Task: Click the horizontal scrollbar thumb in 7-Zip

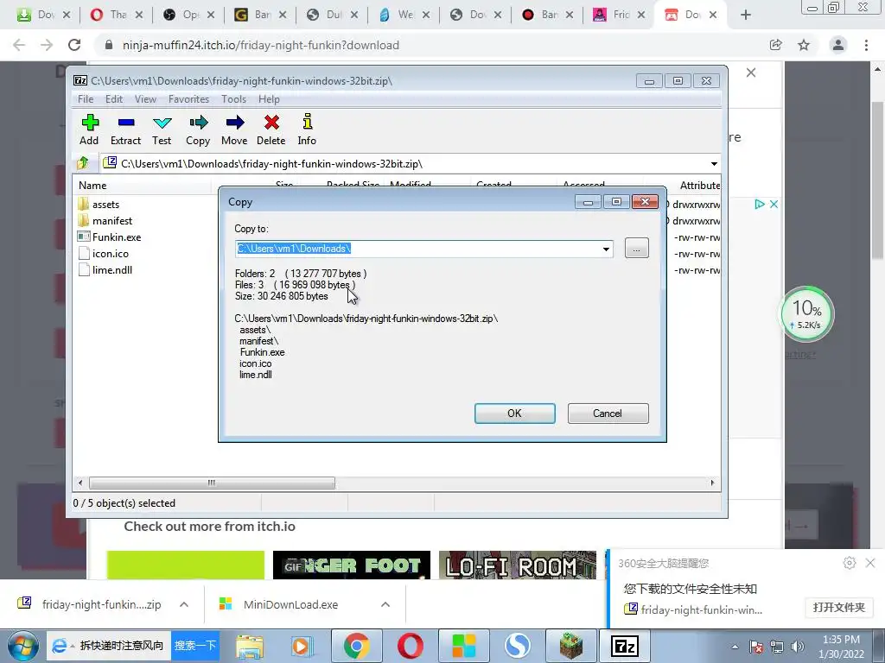Action: (x=212, y=483)
